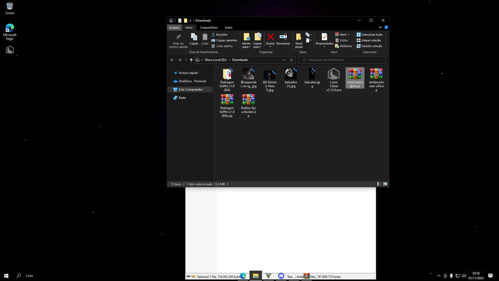Screen dimensions: 499x281
Task: Click the Propriedades icon
Action: pyautogui.click(x=324, y=37)
